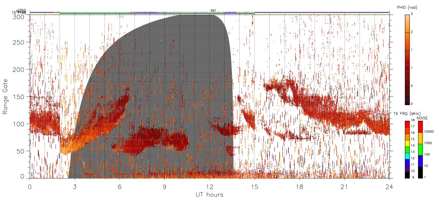Click the "200" tick on the Range Gate axis
Viewport: 438px width, 202px height.
19,69
